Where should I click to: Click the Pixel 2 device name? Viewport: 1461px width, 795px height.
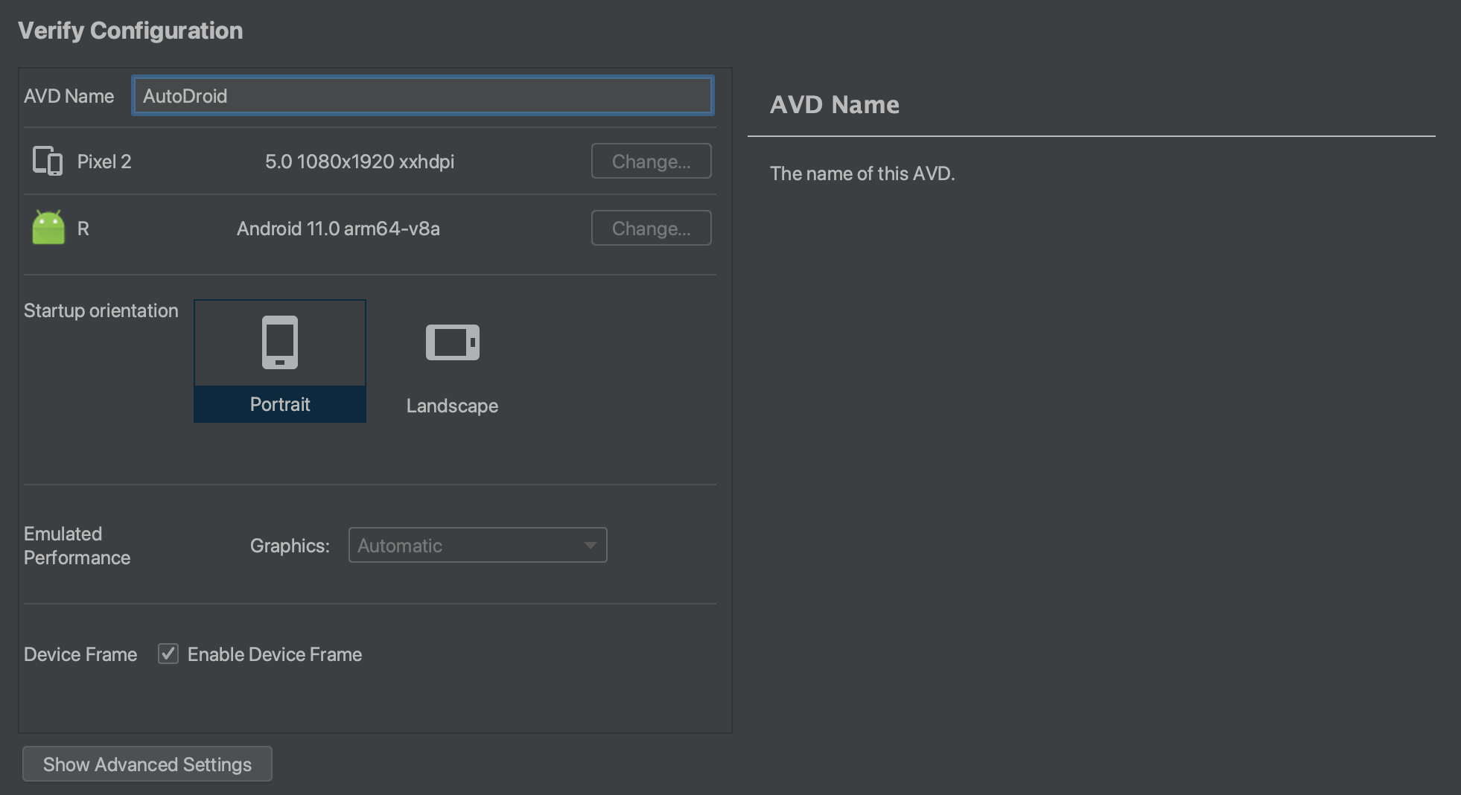[x=104, y=162]
